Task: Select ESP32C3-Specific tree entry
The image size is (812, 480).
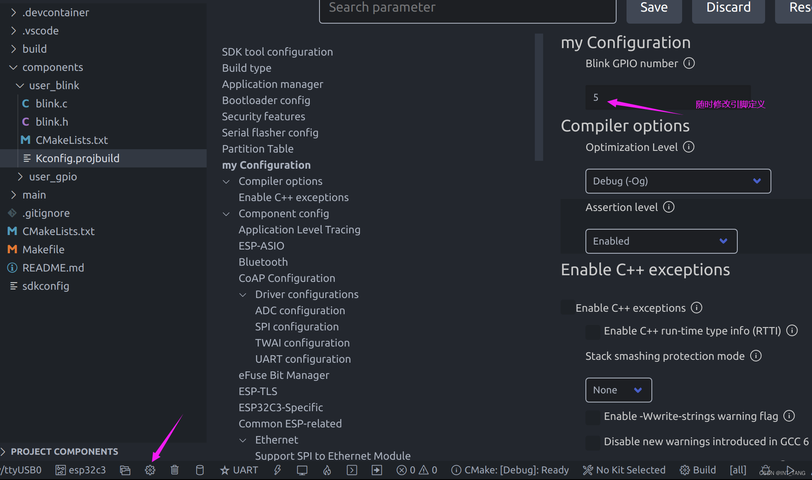Action: coord(280,407)
